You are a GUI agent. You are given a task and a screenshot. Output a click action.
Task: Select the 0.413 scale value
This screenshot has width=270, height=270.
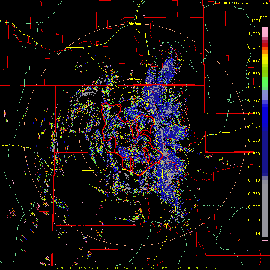click(254, 180)
